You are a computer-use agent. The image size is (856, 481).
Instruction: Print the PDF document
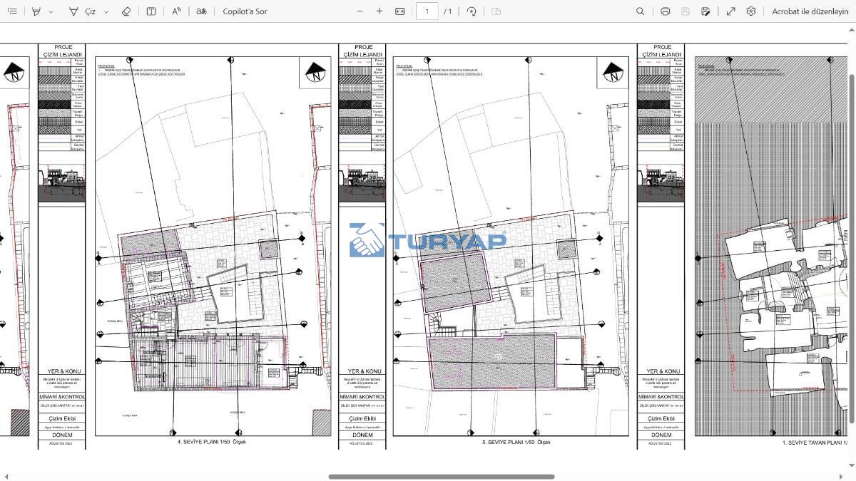[x=665, y=11]
